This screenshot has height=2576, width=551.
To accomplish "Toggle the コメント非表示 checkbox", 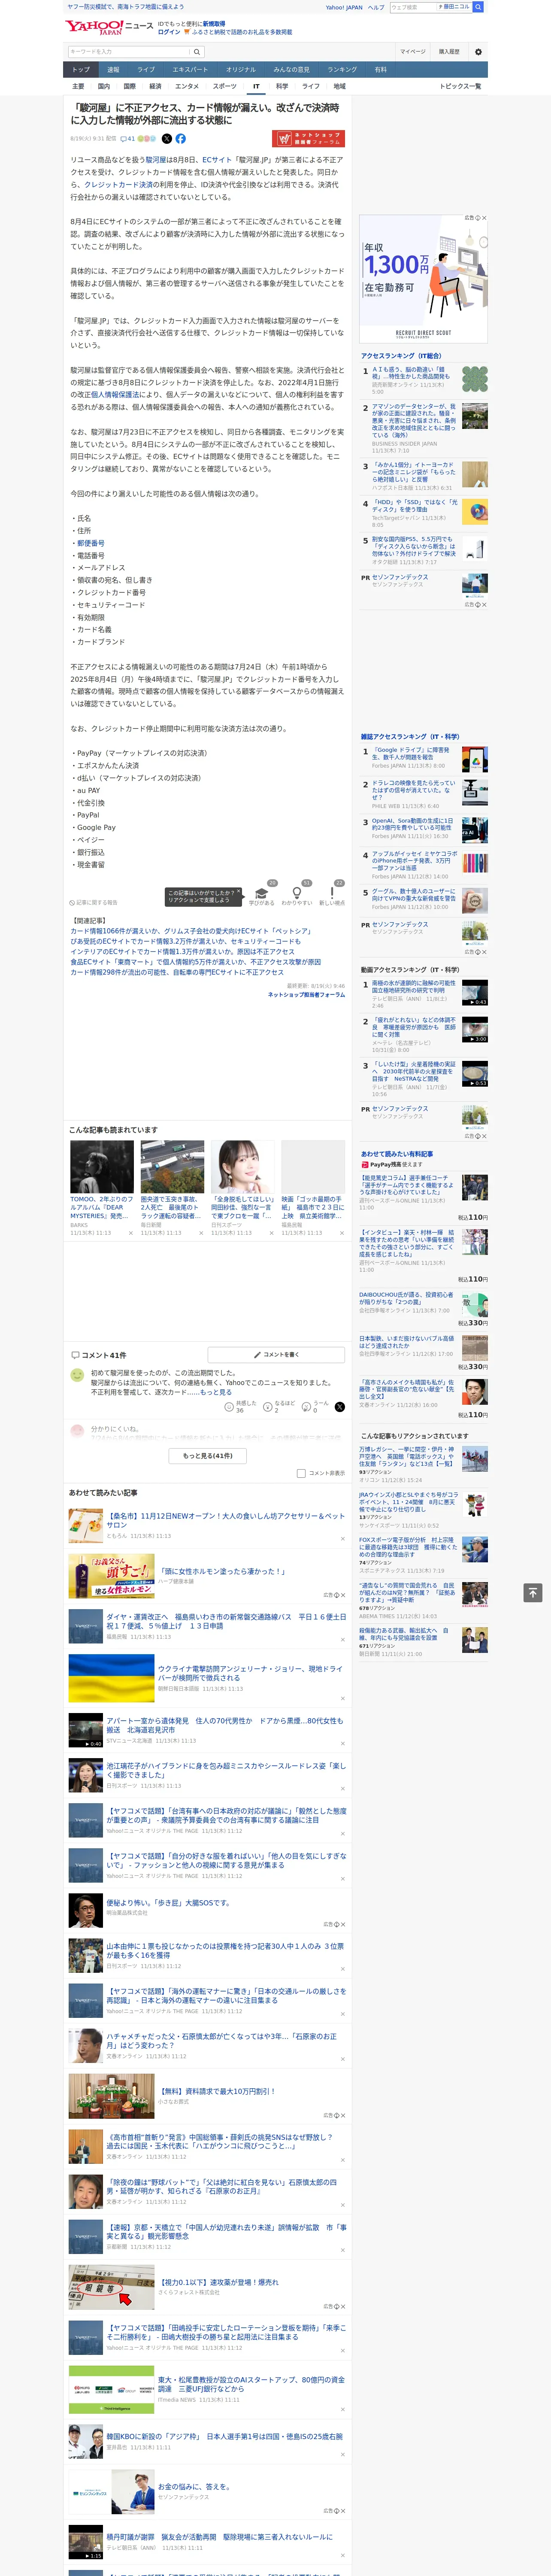I will click(301, 1473).
